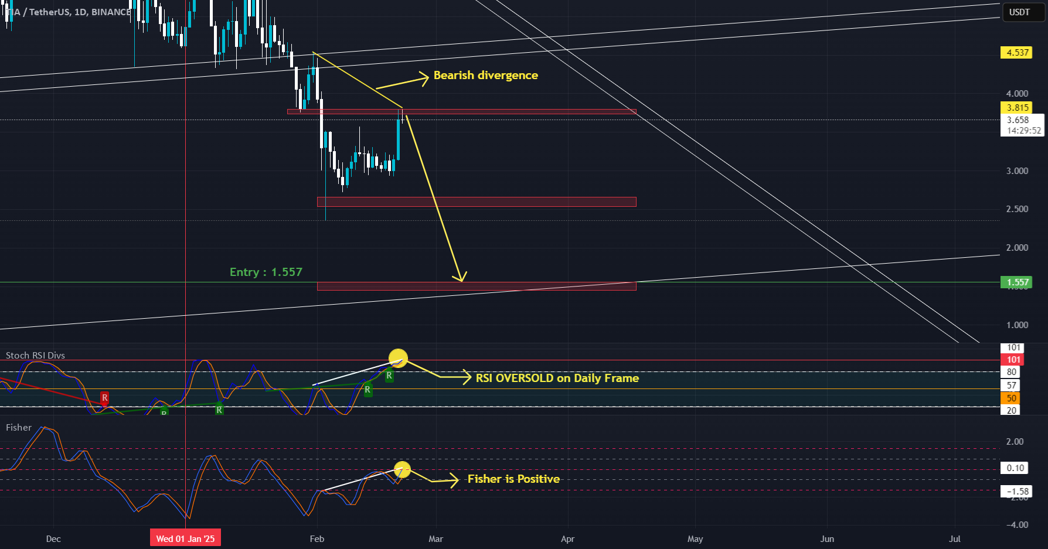The image size is (1048, 549).
Task: Click the green 1.557 price label
Action: [1017, 282]
